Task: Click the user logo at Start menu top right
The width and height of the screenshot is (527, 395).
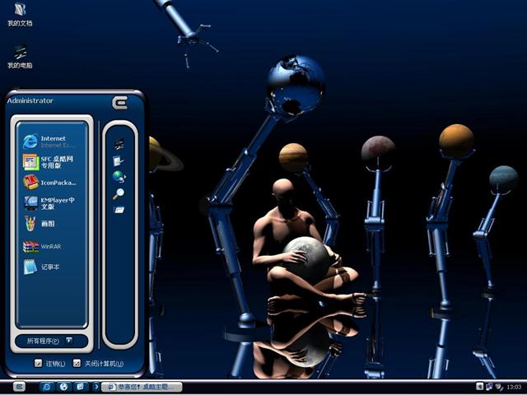Action: [120, 102]
